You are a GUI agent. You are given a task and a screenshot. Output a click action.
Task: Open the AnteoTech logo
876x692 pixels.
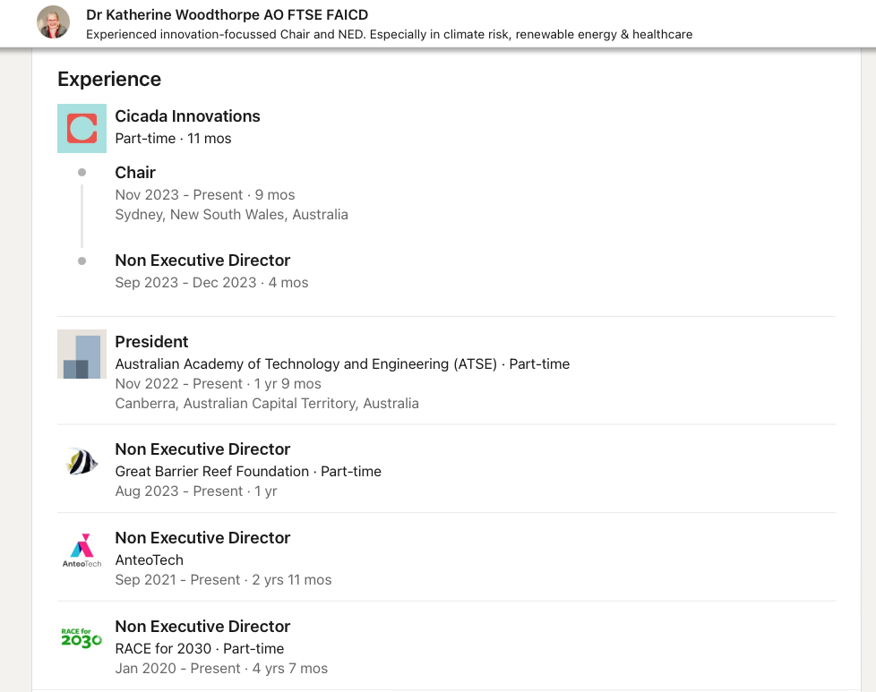82,551
